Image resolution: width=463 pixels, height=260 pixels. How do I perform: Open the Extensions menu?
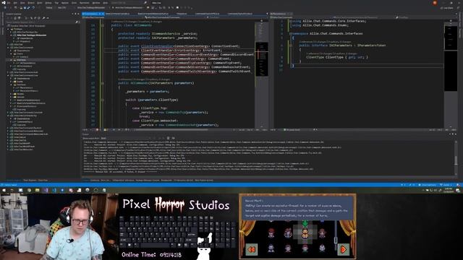click(84, 3)
